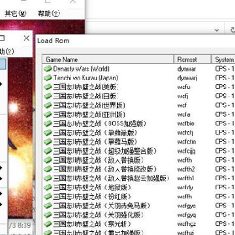Expand the address bar dropdown chevron in Explorer

click(x=217, y=30)
